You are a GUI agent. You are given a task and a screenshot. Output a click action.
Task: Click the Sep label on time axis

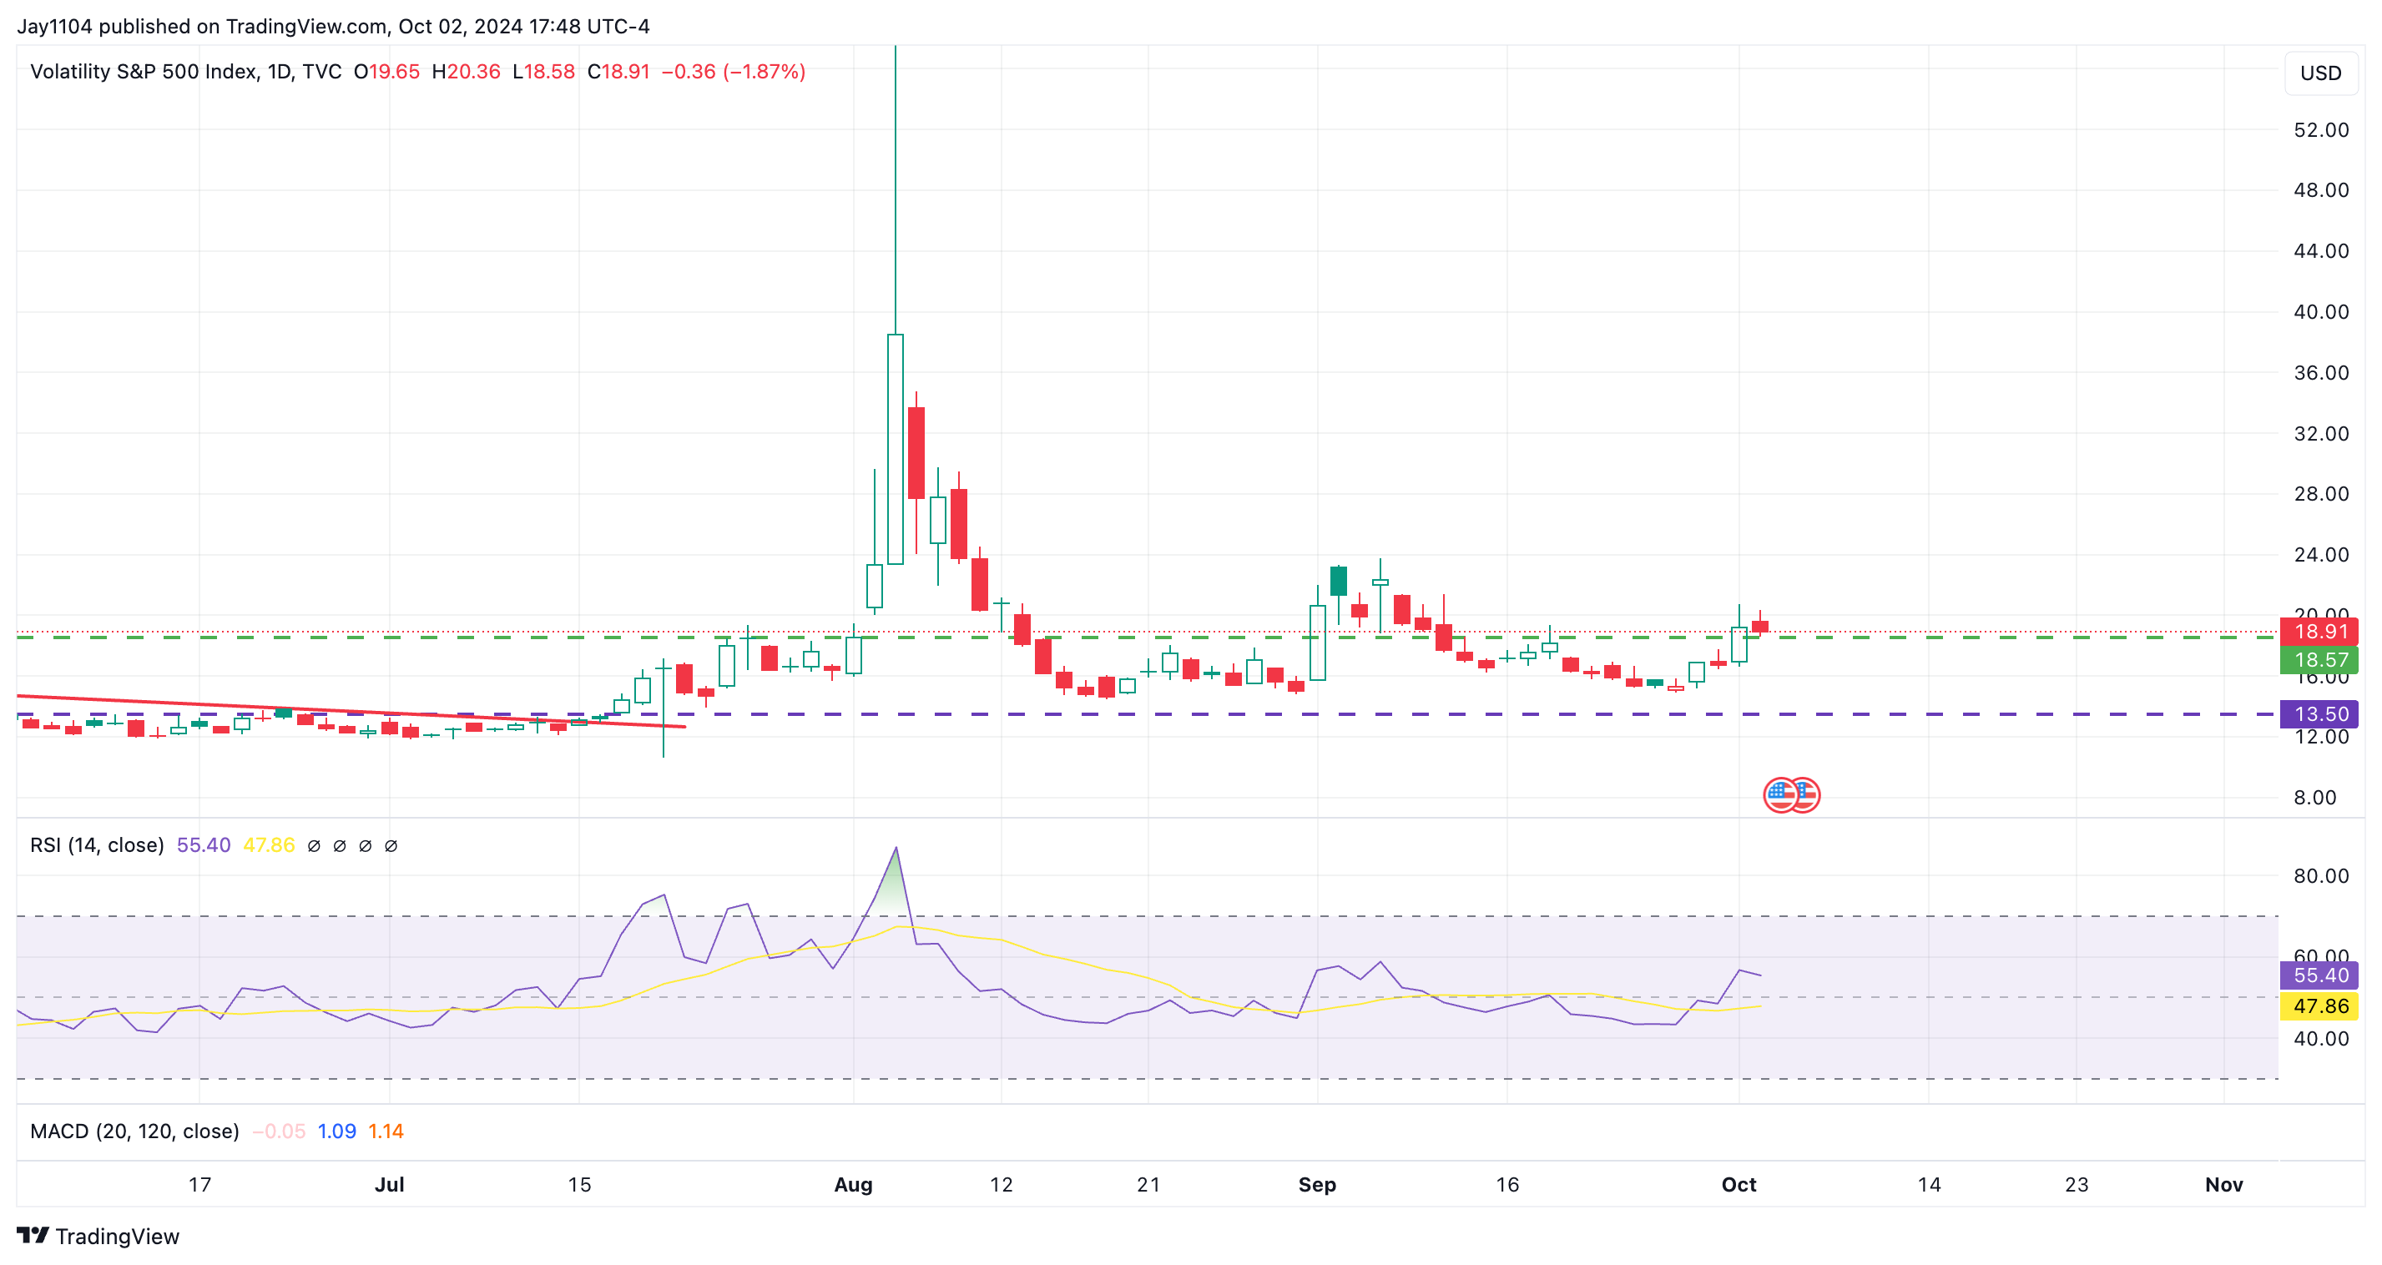[x=1317, y=1185]
